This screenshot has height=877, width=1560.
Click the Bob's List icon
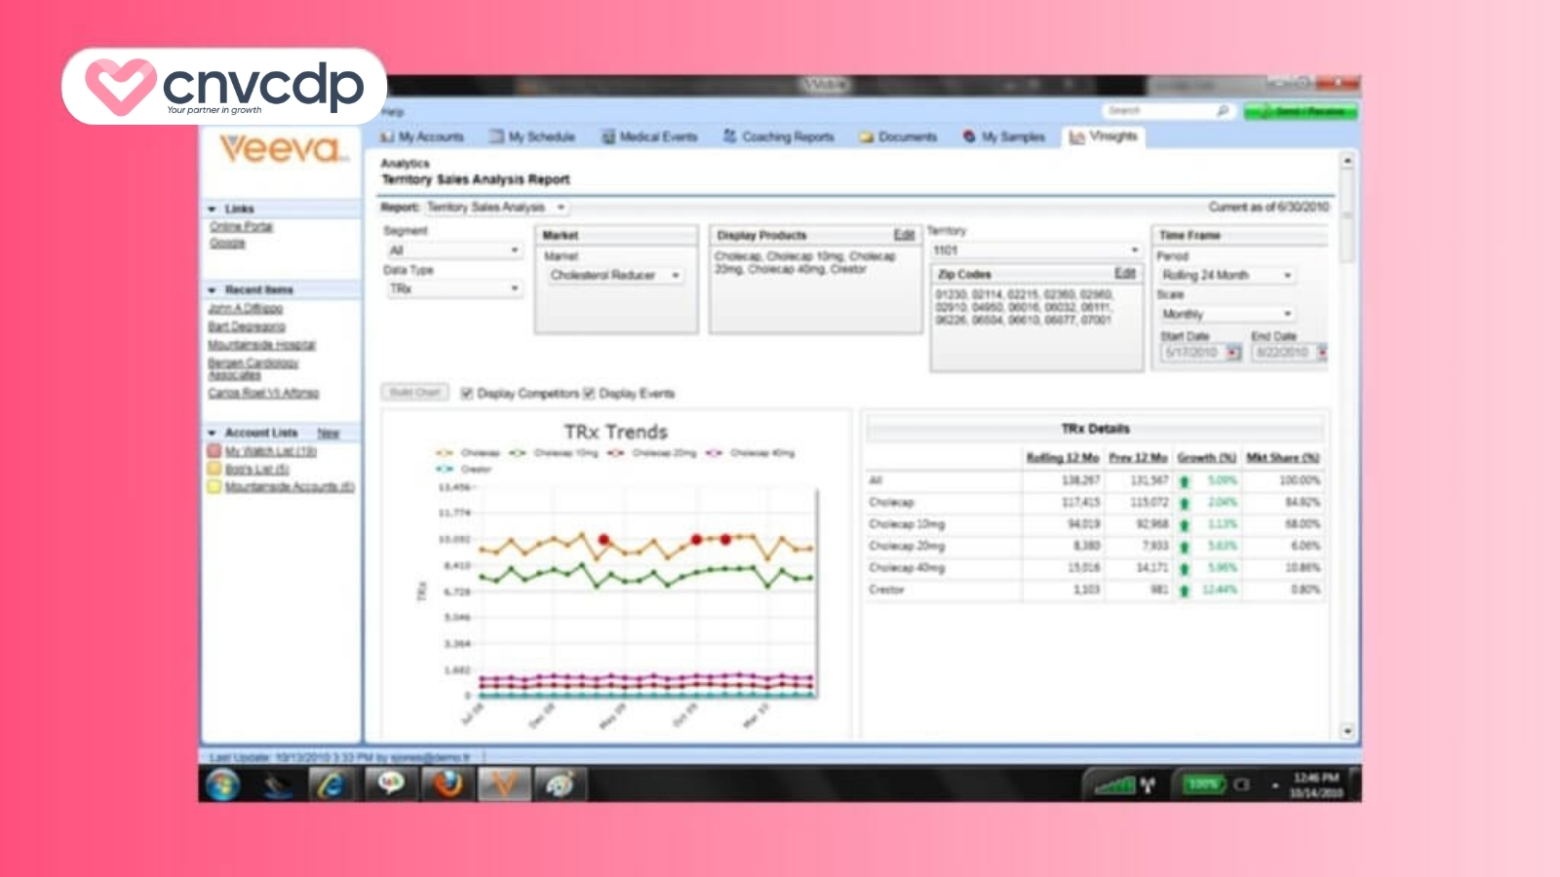[x=214, y=469]
